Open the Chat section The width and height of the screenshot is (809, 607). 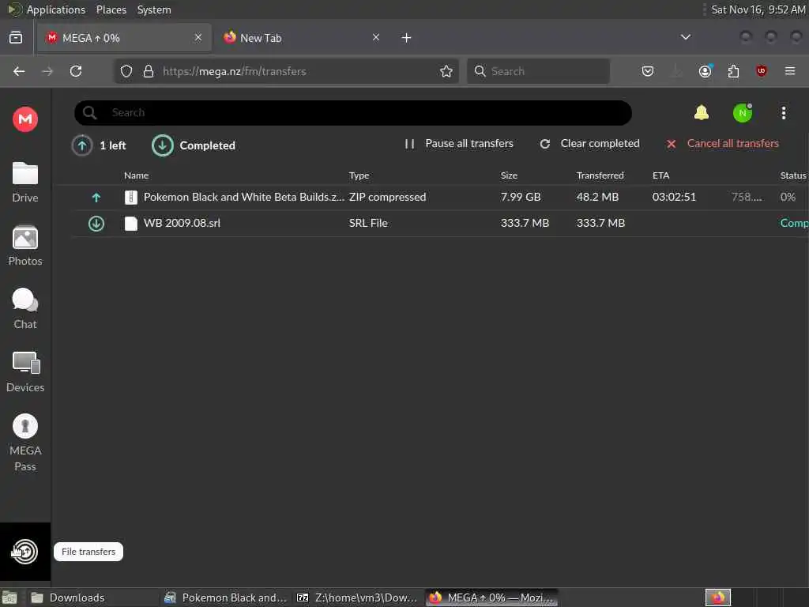coord(24,309)
